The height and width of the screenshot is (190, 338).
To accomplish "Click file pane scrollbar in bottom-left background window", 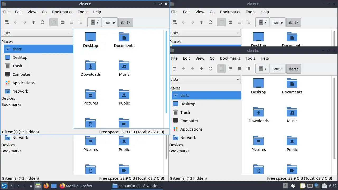I will [x=166, y=148].
